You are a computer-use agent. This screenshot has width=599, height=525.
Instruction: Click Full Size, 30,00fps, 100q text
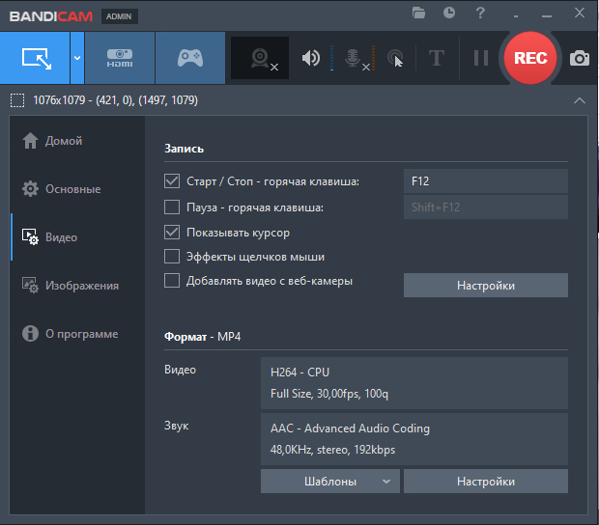pos(329,394)
